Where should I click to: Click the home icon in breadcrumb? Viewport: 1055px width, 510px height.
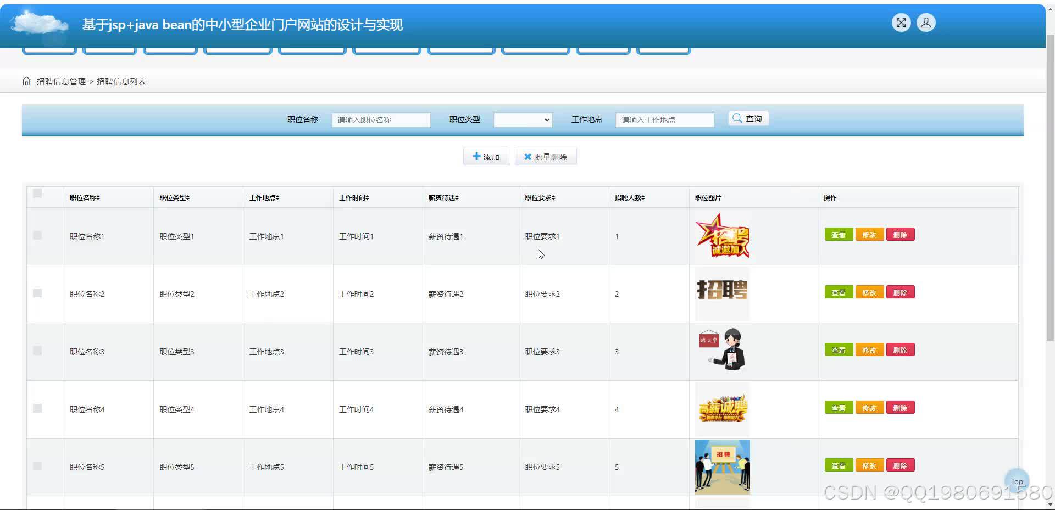(x=26, y=81)
